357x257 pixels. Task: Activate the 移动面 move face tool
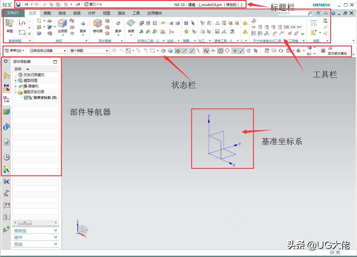(x=97, y=25)
